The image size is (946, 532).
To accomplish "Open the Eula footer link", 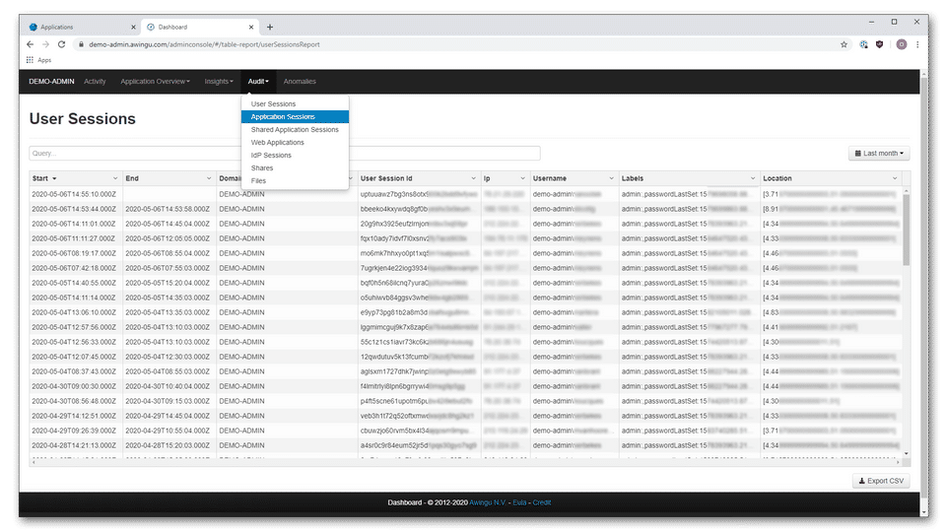I will [519, 502].
